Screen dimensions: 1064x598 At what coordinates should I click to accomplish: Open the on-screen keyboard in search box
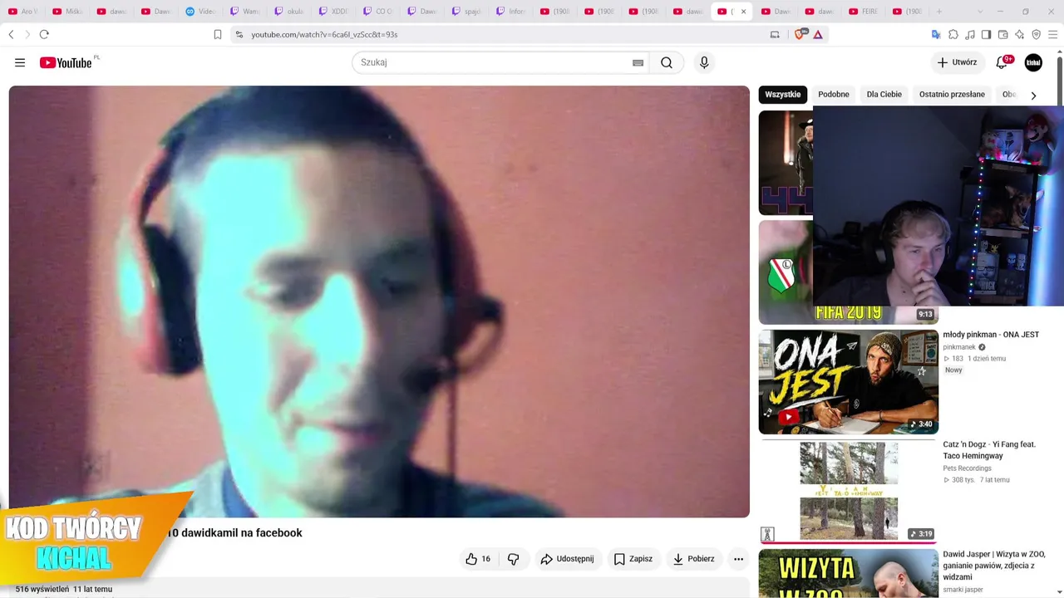click(638, 62)
